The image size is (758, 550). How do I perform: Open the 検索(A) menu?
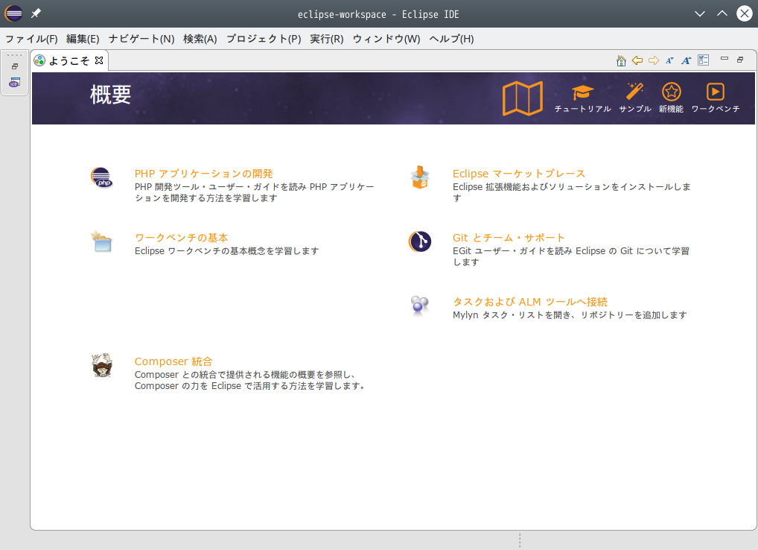click(200, 39)
